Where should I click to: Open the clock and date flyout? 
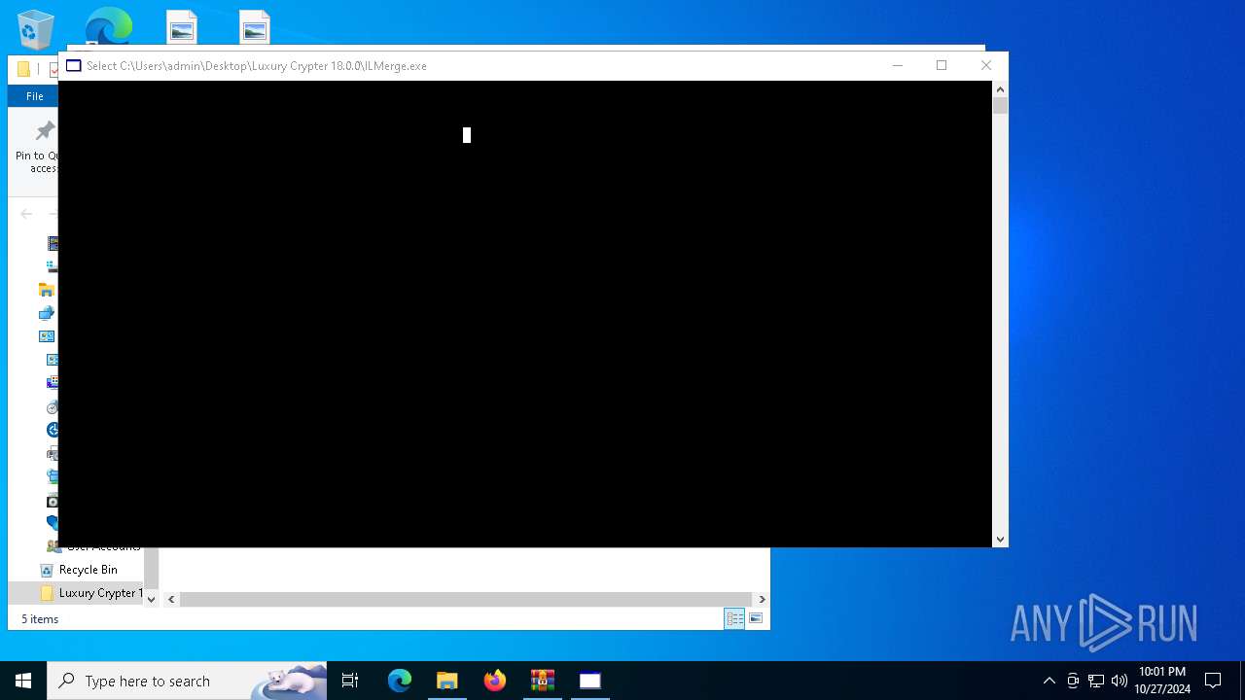pyautogui.click(x=1162, y=681)
